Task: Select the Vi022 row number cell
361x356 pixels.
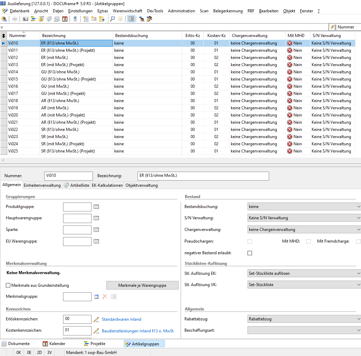Action: 23,129
